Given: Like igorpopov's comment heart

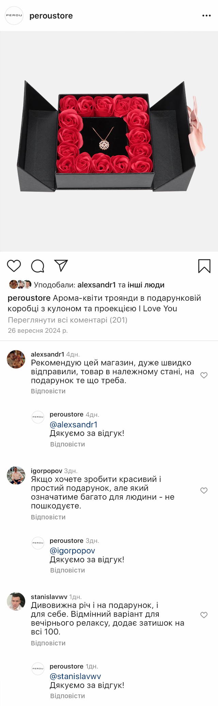Looking at the screenshot, I should click(204, 490).
